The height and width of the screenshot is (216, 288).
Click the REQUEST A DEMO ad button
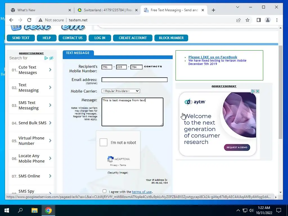click(x=237, y=147)
